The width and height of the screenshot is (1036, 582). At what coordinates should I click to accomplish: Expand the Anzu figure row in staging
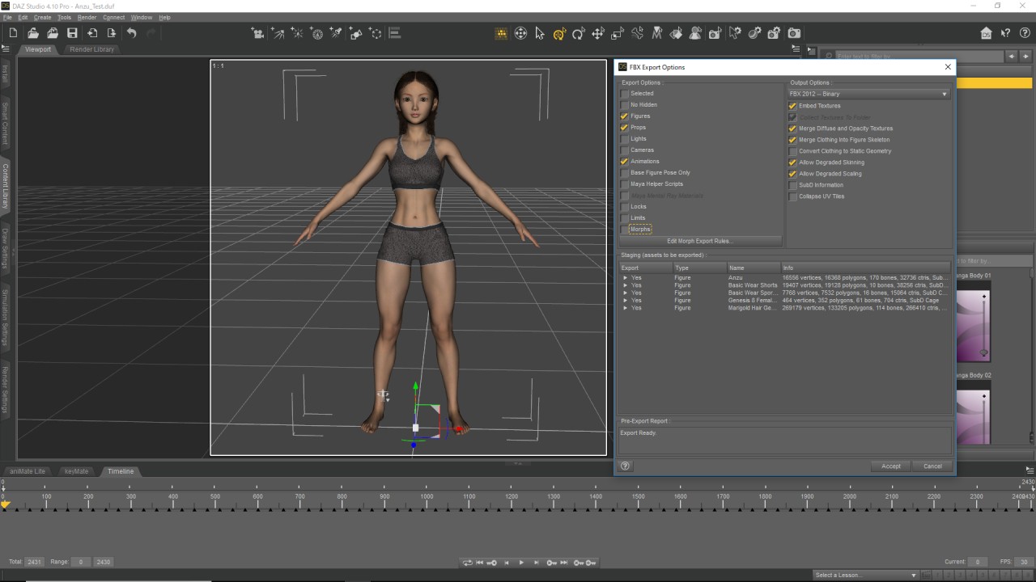625,277
